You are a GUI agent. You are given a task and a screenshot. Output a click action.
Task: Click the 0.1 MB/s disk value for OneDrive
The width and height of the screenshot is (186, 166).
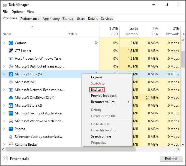click(x=152, y=98)
